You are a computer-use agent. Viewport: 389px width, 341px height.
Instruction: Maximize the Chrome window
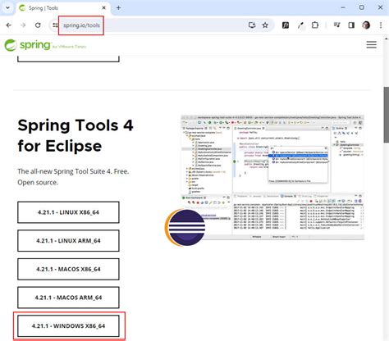(x=362, y=7)
